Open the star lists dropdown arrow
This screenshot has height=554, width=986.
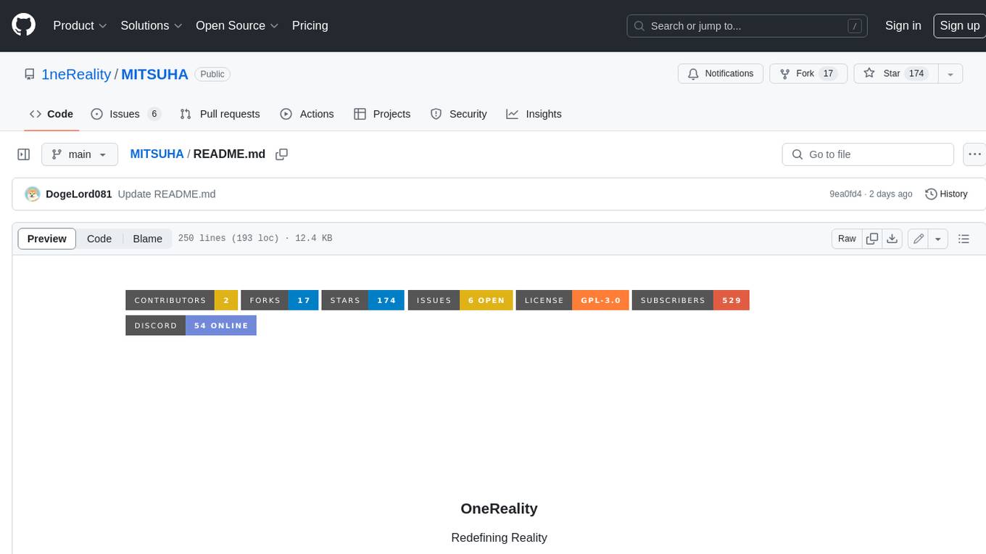(x=950, y=74)
